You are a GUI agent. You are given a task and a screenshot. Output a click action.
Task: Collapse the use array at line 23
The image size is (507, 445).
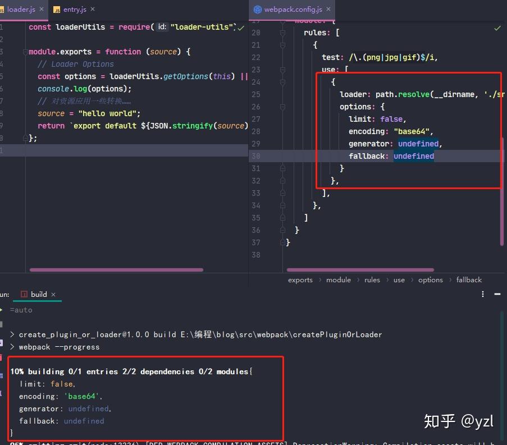point(282,70)
